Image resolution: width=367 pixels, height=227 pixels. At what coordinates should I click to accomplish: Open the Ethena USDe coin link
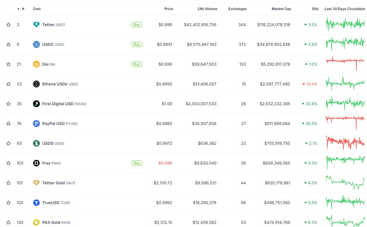tap(60, 84)
